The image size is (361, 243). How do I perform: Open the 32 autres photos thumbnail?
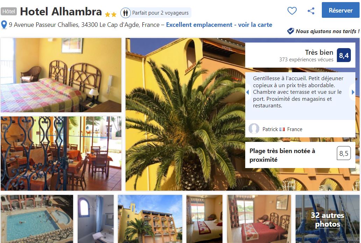(327, 219)
